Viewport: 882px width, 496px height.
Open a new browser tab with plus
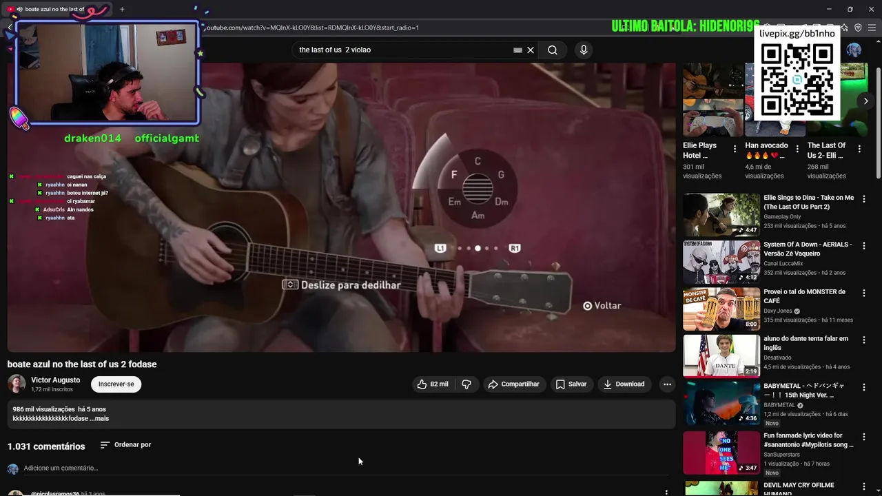[122, 9]
